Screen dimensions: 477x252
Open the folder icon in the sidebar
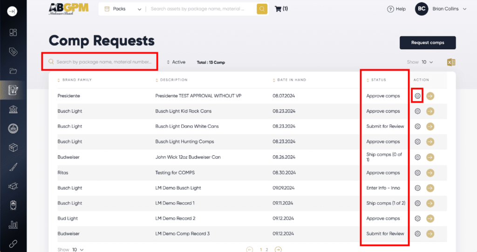pos(13,71)
